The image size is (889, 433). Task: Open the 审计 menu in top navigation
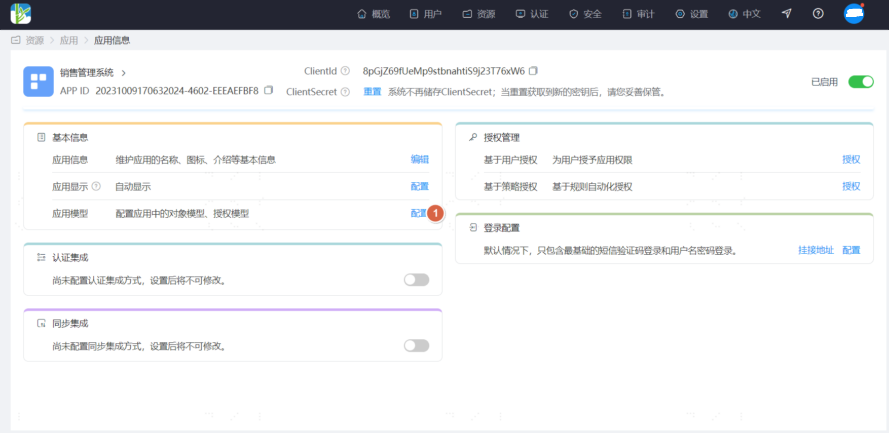tap(639, 14)
